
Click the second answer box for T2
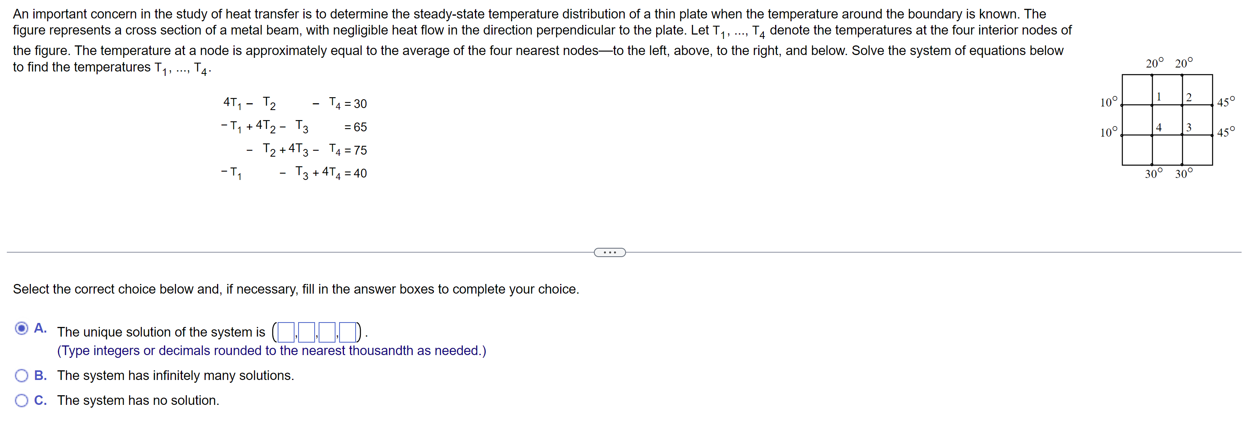306,332
